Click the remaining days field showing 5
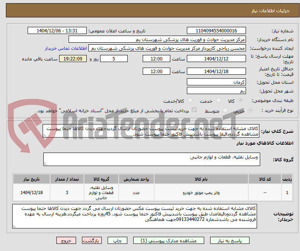Screen dimensions: 300x251 [114, 59]
